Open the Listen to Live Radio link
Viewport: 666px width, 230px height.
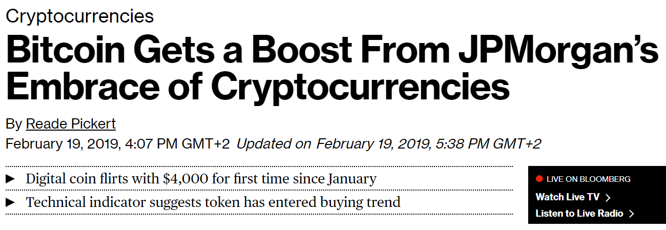point(579,214)
